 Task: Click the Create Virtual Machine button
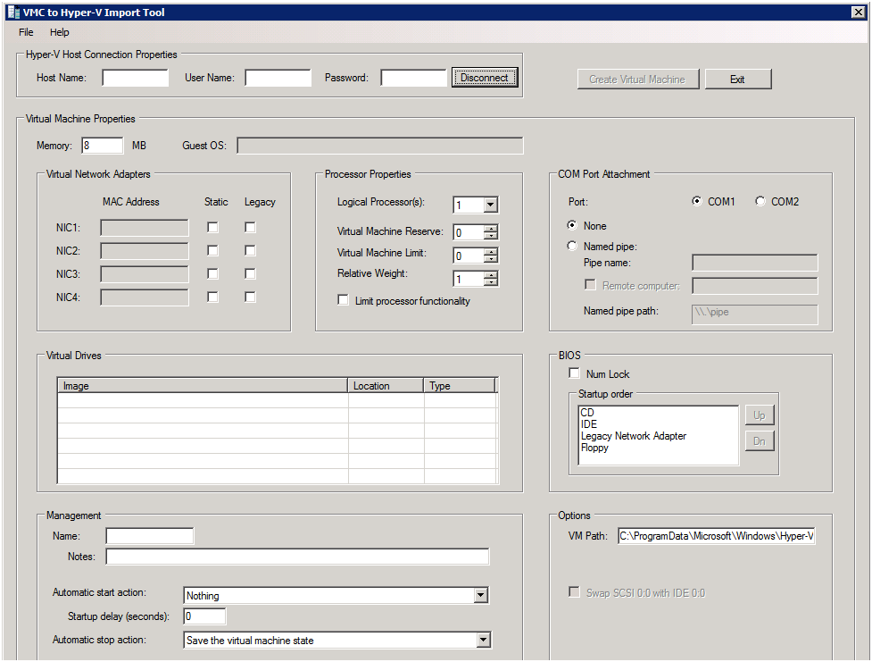pyautogui.click(x=637, y=79)
